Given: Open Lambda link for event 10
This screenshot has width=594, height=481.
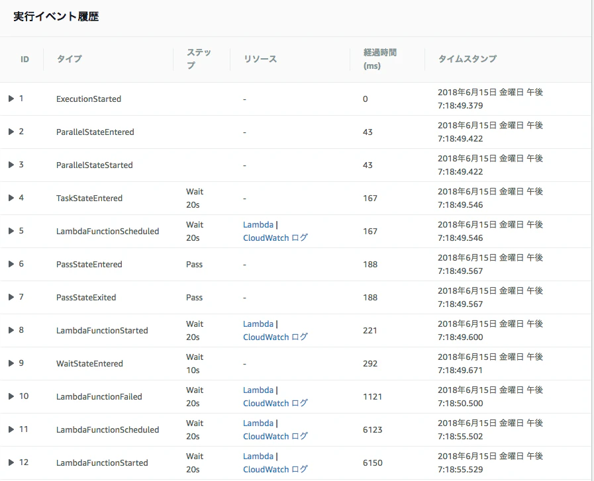Looking at the screenshot, I should [x=258, y=390].
